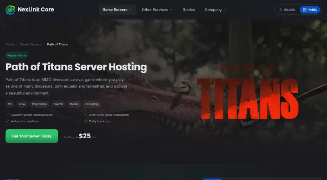The height and width of the screenshot is (180, 327).
Task: Click the Billing user icon
Action: [x=281, y=10]
